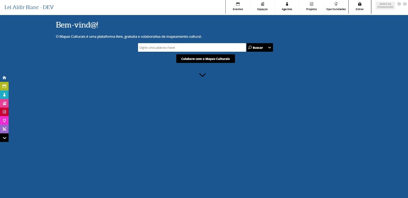Click the black down chevron in side bar
The width and height of the screenshot is (408, 198).
pyautogui.click(x=4, y=138)
